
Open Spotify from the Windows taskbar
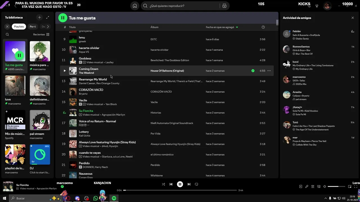[114, 198]
